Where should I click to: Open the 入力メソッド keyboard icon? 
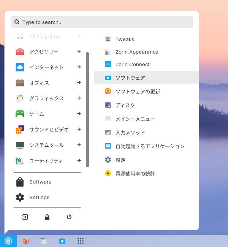(x=108, y=132)
